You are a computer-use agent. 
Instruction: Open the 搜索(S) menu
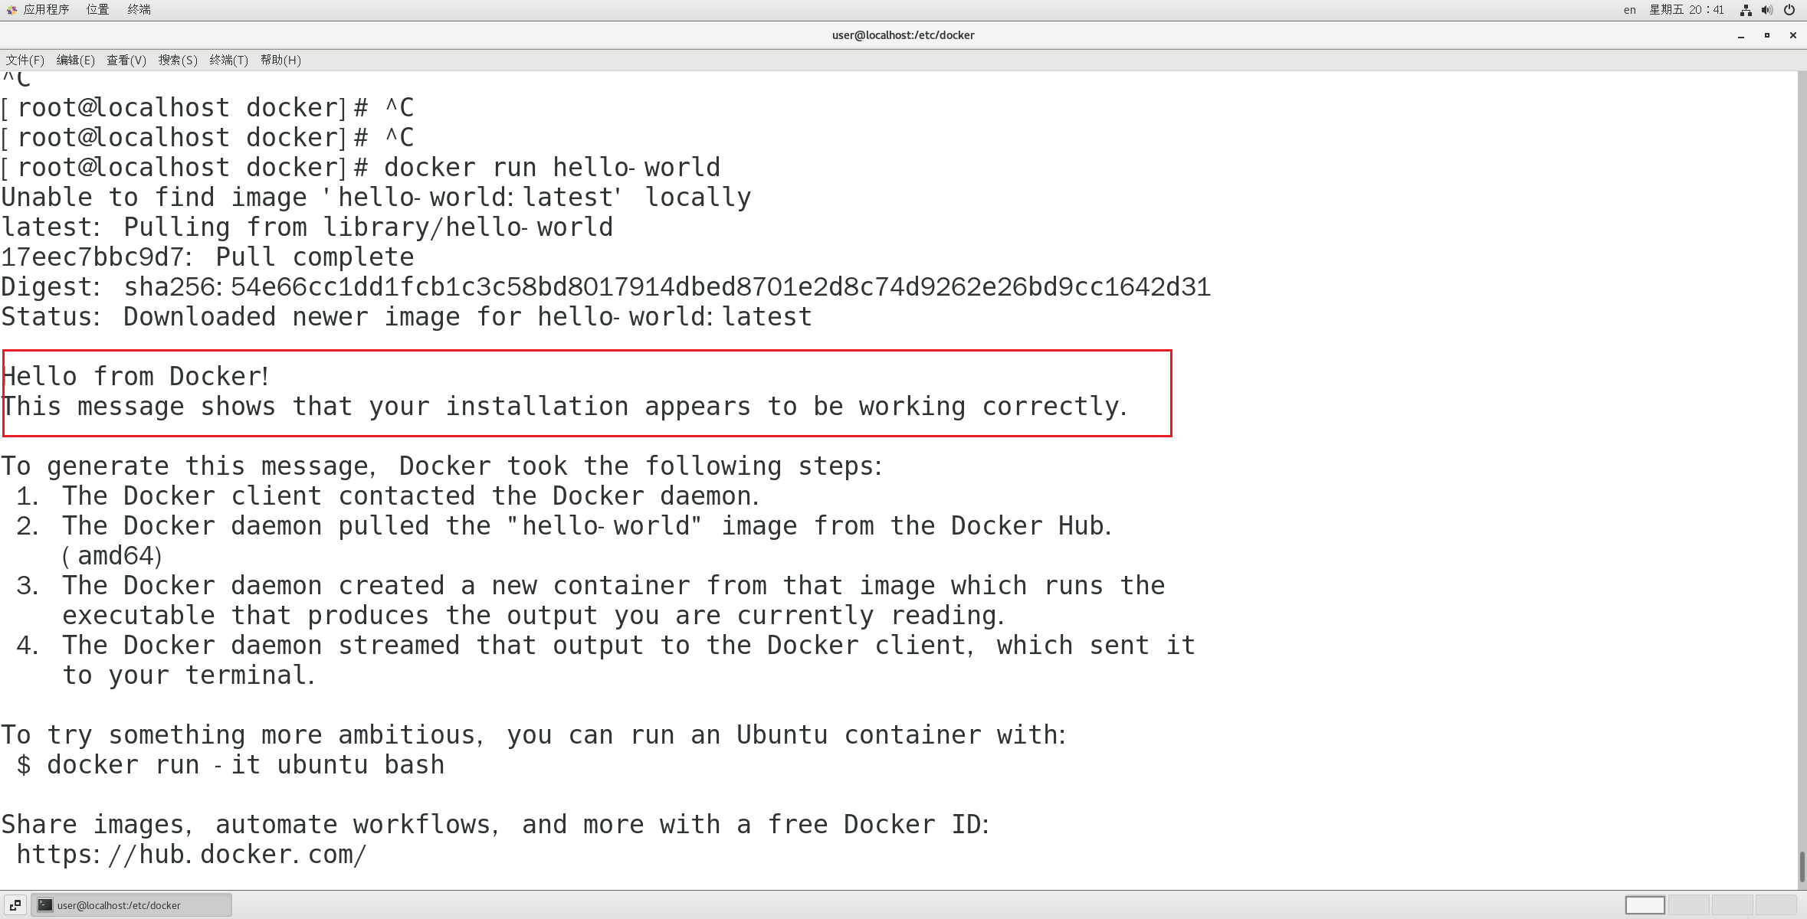tap(178, 60)
